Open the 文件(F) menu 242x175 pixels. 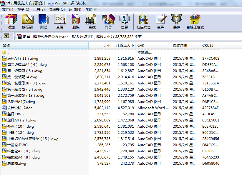7,9
